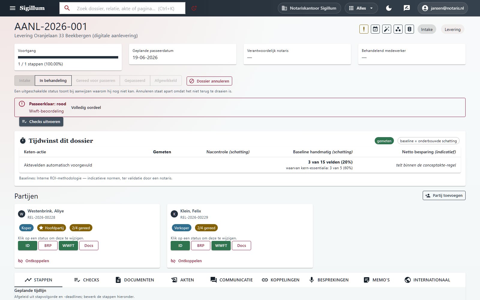This screenshot has height=300, width=480.
Task: Open the traffic light icon button
Action: (409, 29)
